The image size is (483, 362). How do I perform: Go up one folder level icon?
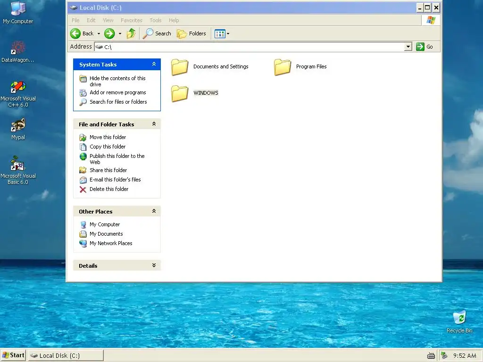131,33
